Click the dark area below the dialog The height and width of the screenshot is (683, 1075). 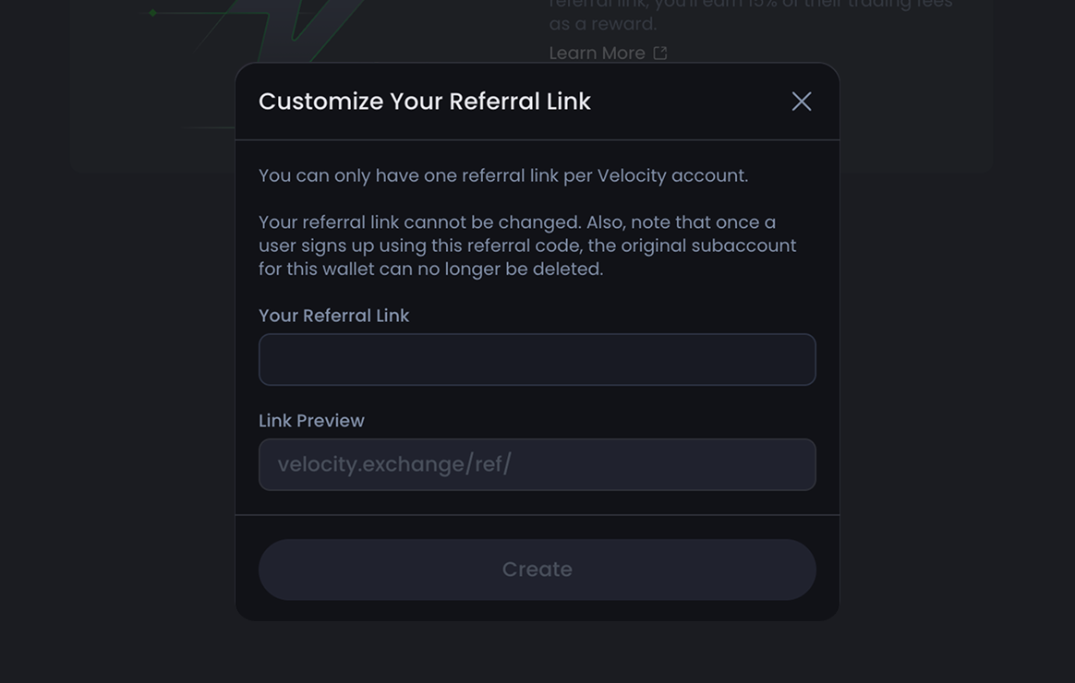[537, 653]
